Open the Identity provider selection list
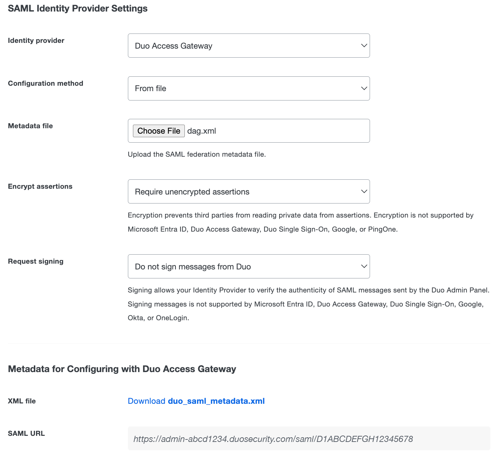Image resolution: width=495 pixels, height=456 pixels. [x=249, y=45]
